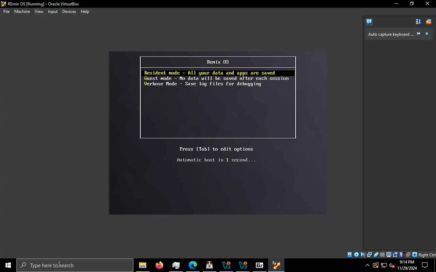Screen dimensions: 436x272
Task: Click the display settings status icon
Action: click(x=389, y=255)
